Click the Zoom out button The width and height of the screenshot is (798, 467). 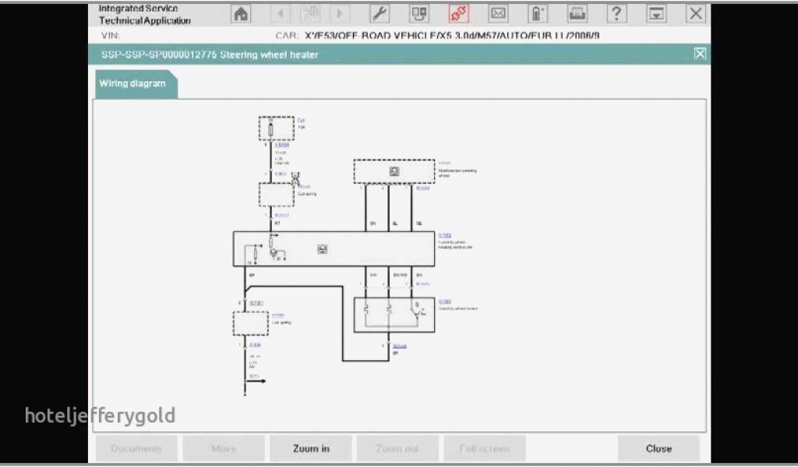[397, 448]
